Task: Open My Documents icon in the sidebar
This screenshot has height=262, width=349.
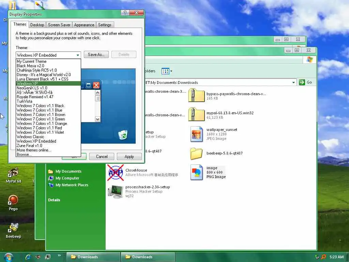Action: [x=51, y=171]
